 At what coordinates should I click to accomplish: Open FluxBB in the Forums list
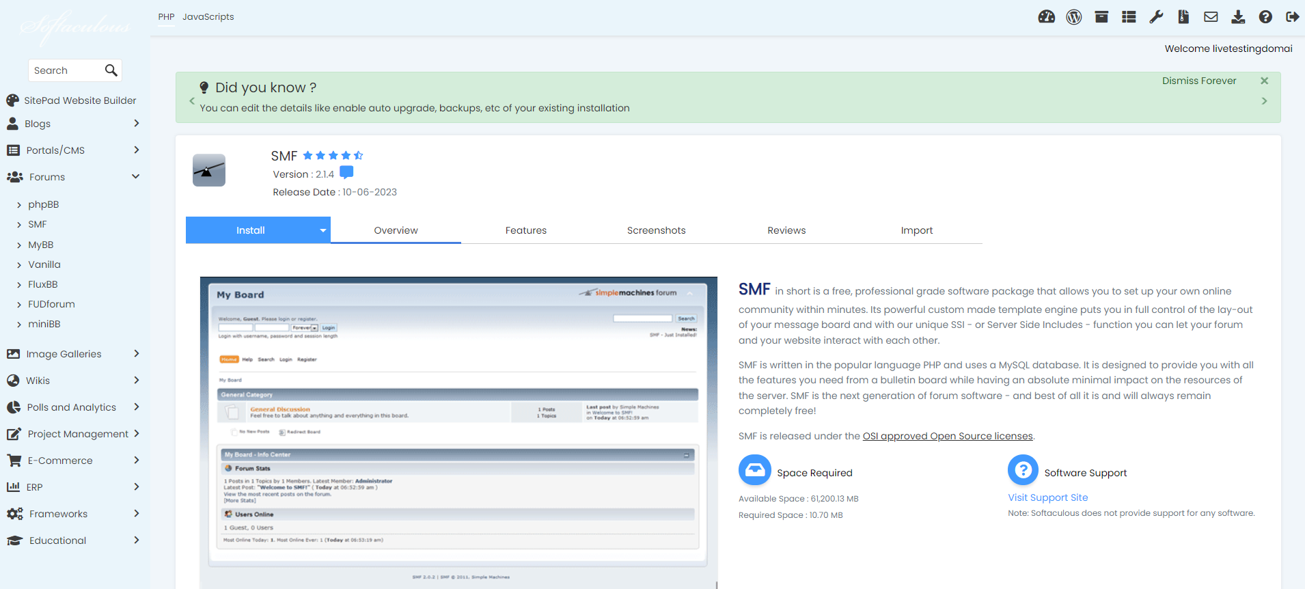[x=43, y=284]
